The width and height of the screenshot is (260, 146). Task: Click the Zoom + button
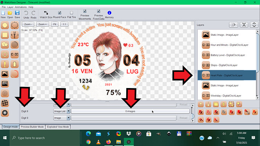(43, 24)
